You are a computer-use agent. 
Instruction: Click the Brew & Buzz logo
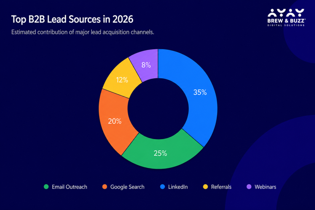click(x=286, y=18)
